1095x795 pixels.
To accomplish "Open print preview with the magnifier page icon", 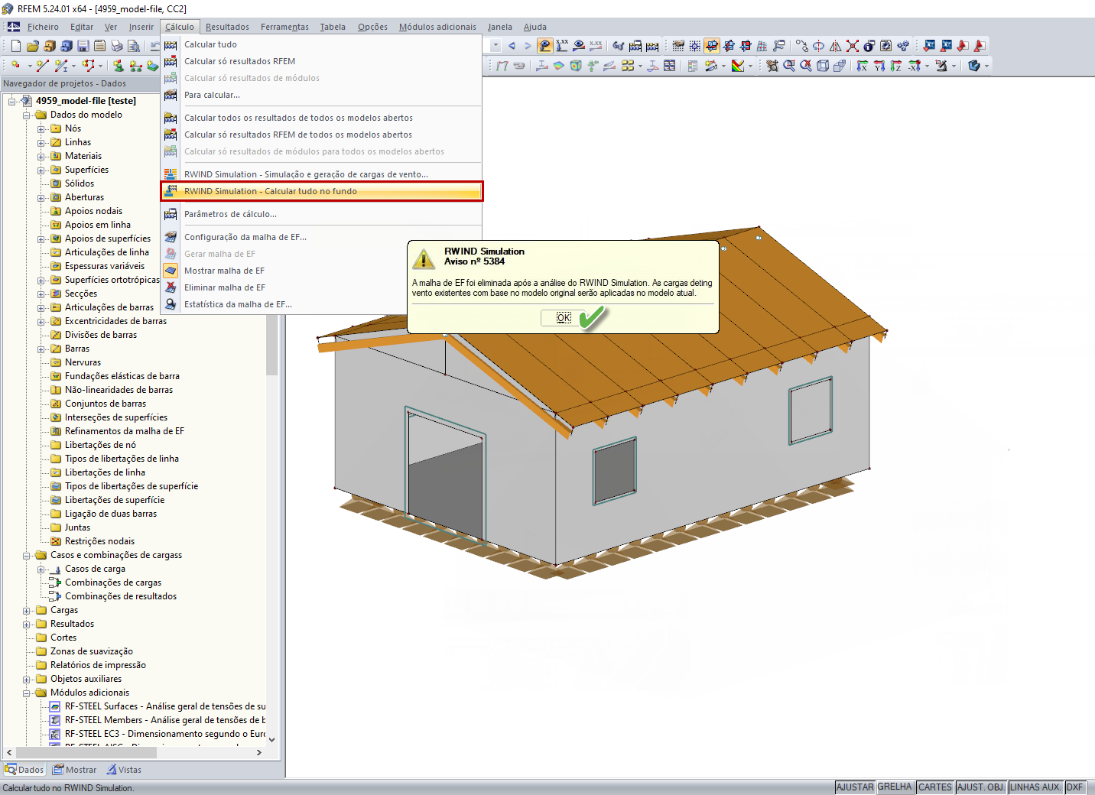I will (x=134, y=46).
